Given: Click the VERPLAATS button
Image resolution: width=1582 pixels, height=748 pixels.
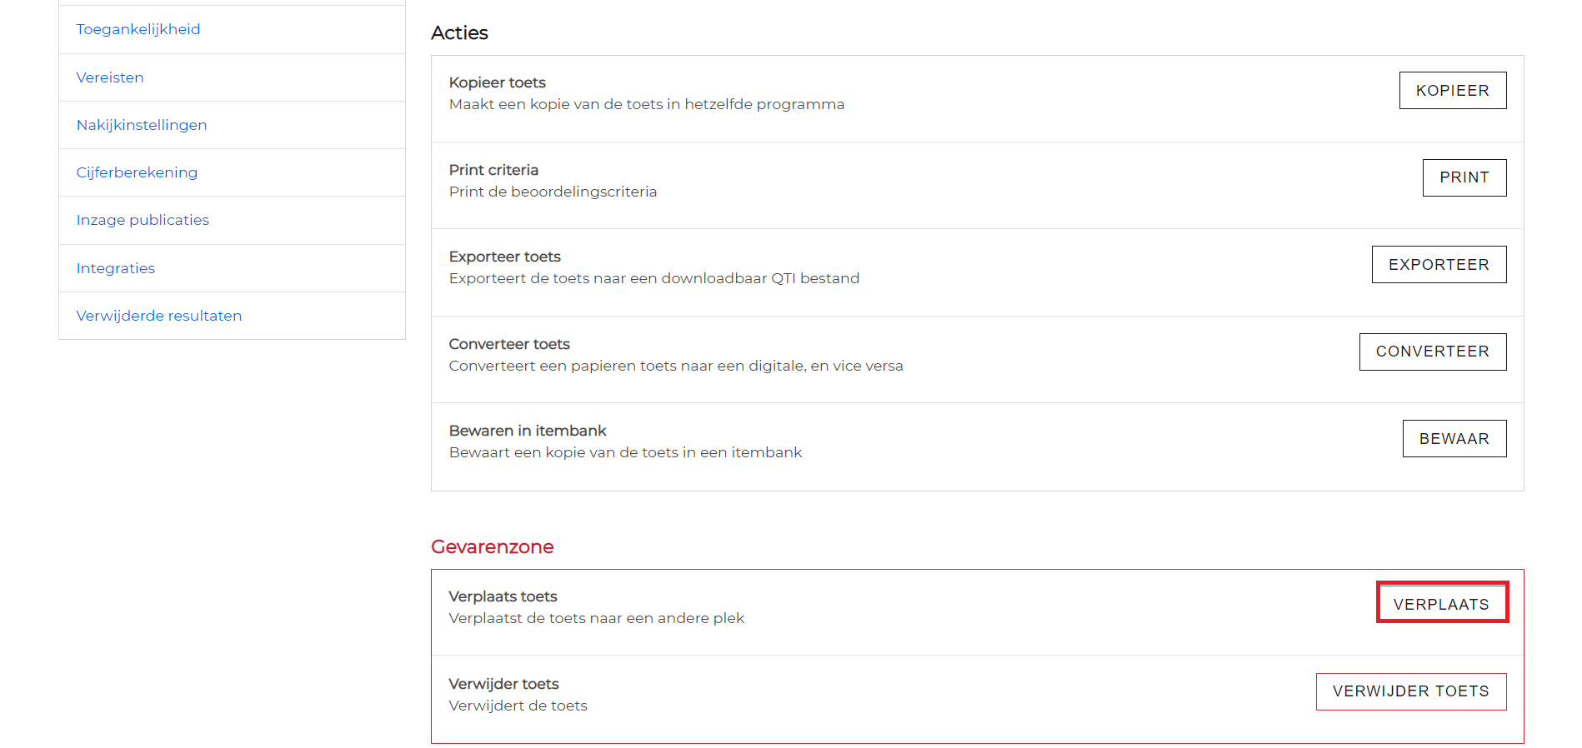Looking at the screenshot, I should pyautogui.click(x=1442, y=604).
